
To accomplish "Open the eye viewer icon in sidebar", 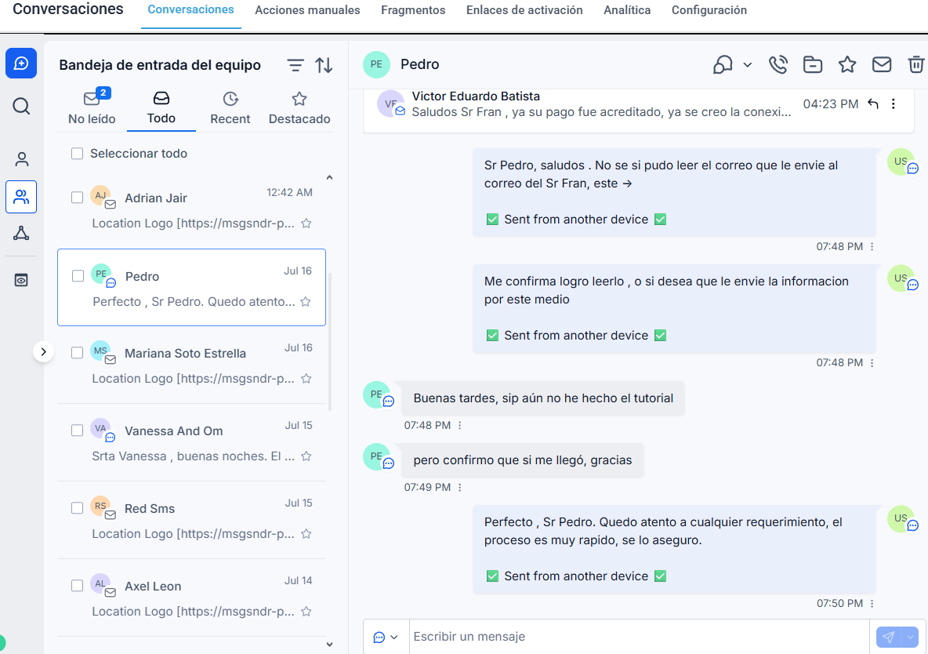I will point(21,280).
